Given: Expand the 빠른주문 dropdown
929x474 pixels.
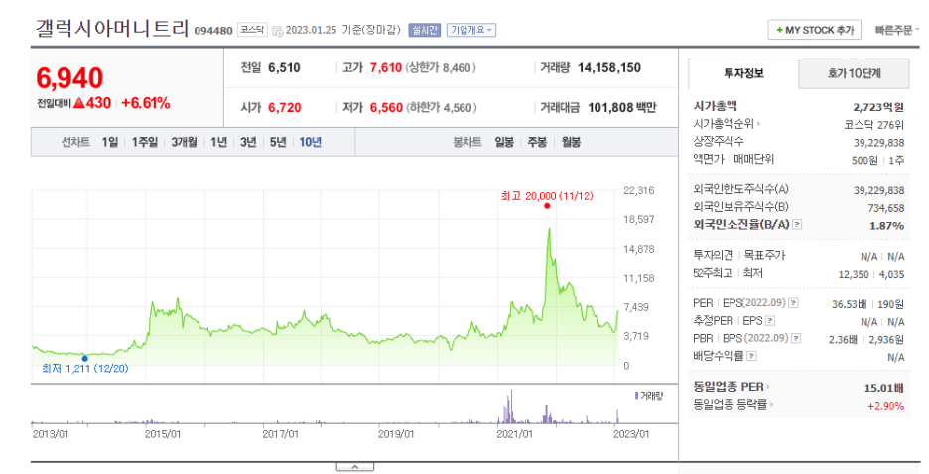Looking at the screenshot, I should [x=897, y=30].
